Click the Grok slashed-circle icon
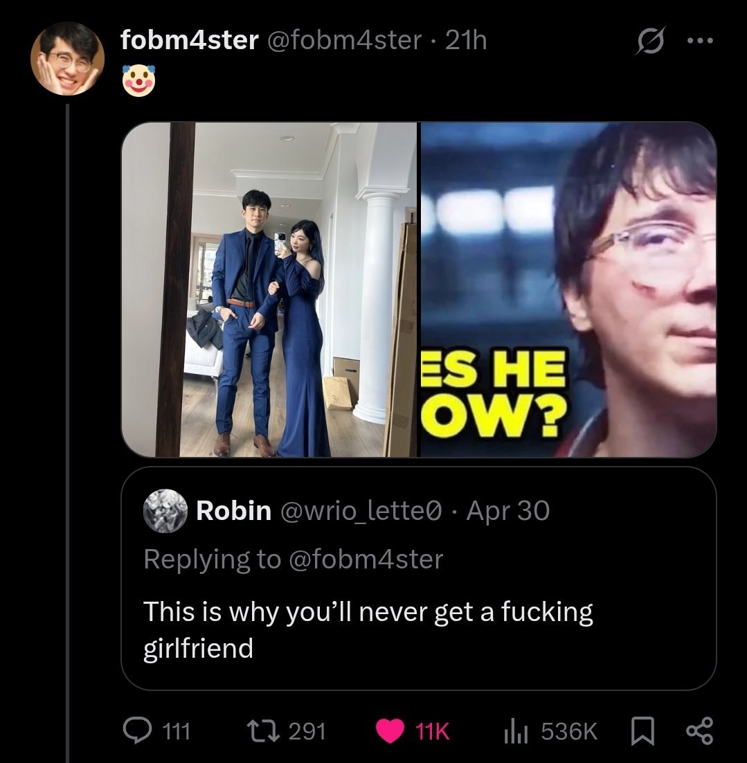This screenshot has height=763, width=747. (x=650, y=42)
